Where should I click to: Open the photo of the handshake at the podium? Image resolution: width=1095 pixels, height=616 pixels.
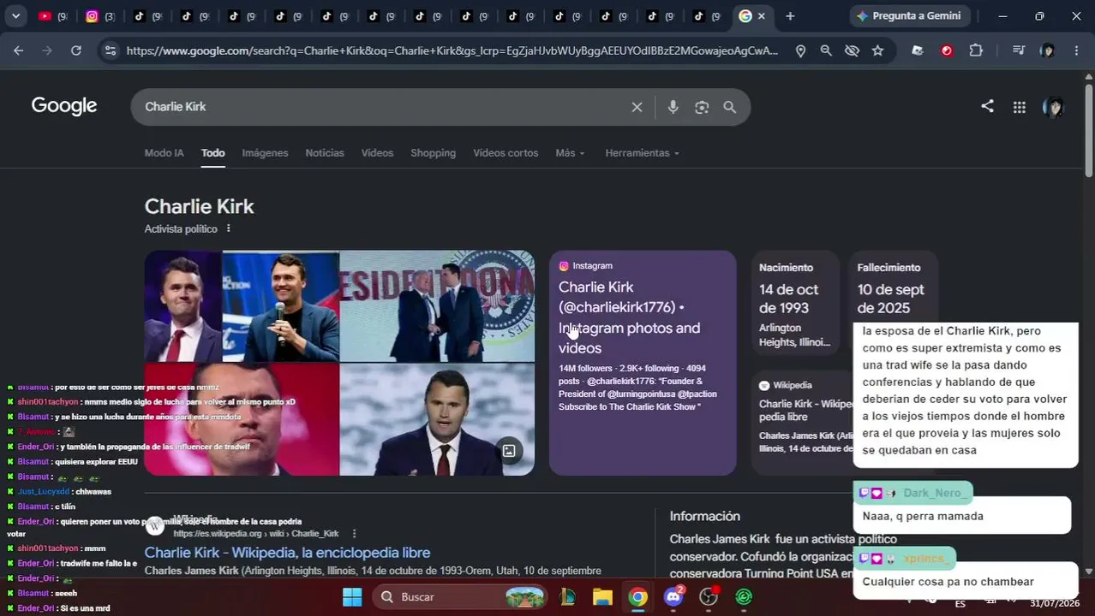(437, 306)
